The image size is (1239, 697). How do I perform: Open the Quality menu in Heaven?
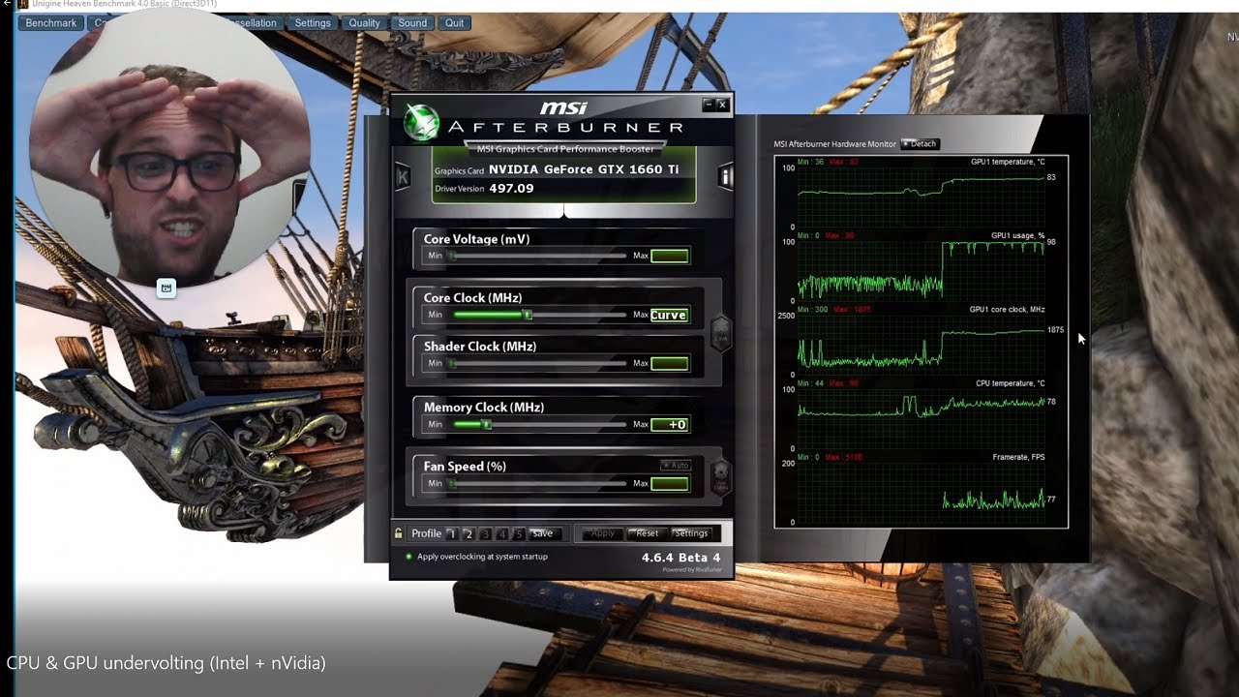365,23
